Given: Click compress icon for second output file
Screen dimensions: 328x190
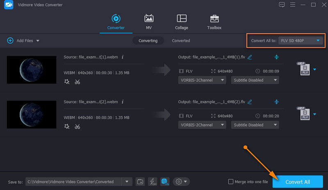Looking at the screenshot, I should [276, 102].
